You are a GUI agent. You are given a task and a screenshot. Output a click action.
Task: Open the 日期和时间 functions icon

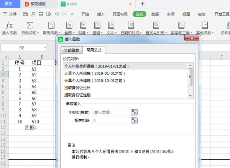click(x=131, y=25)
